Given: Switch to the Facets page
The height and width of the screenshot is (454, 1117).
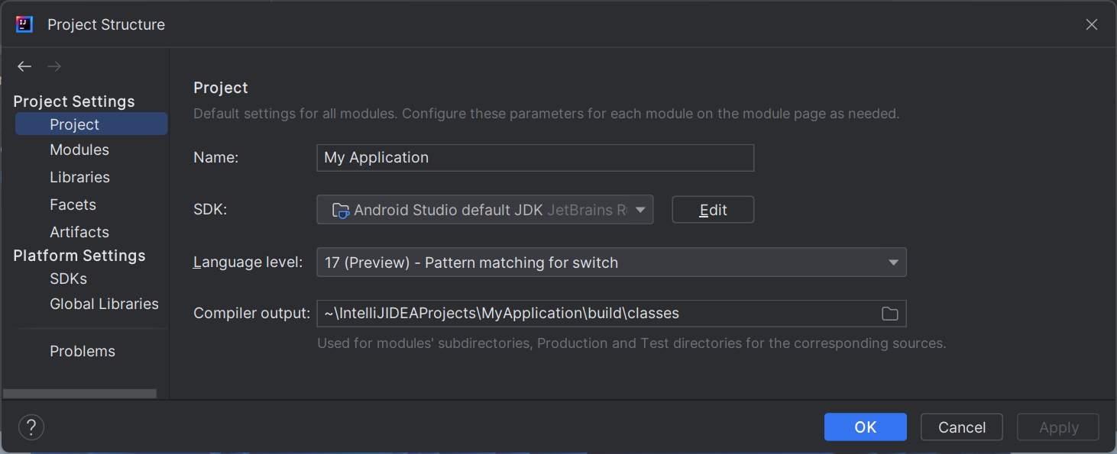Looking at the screenshot, I should (73, 204).
